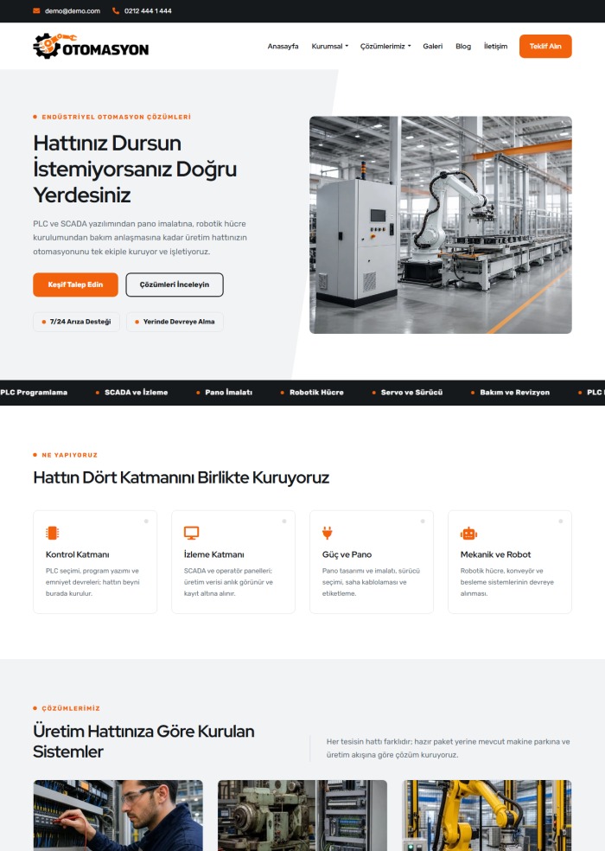Click the factory robot hero image
This screenshot has width=605, height=851.
tap(441, 225)
